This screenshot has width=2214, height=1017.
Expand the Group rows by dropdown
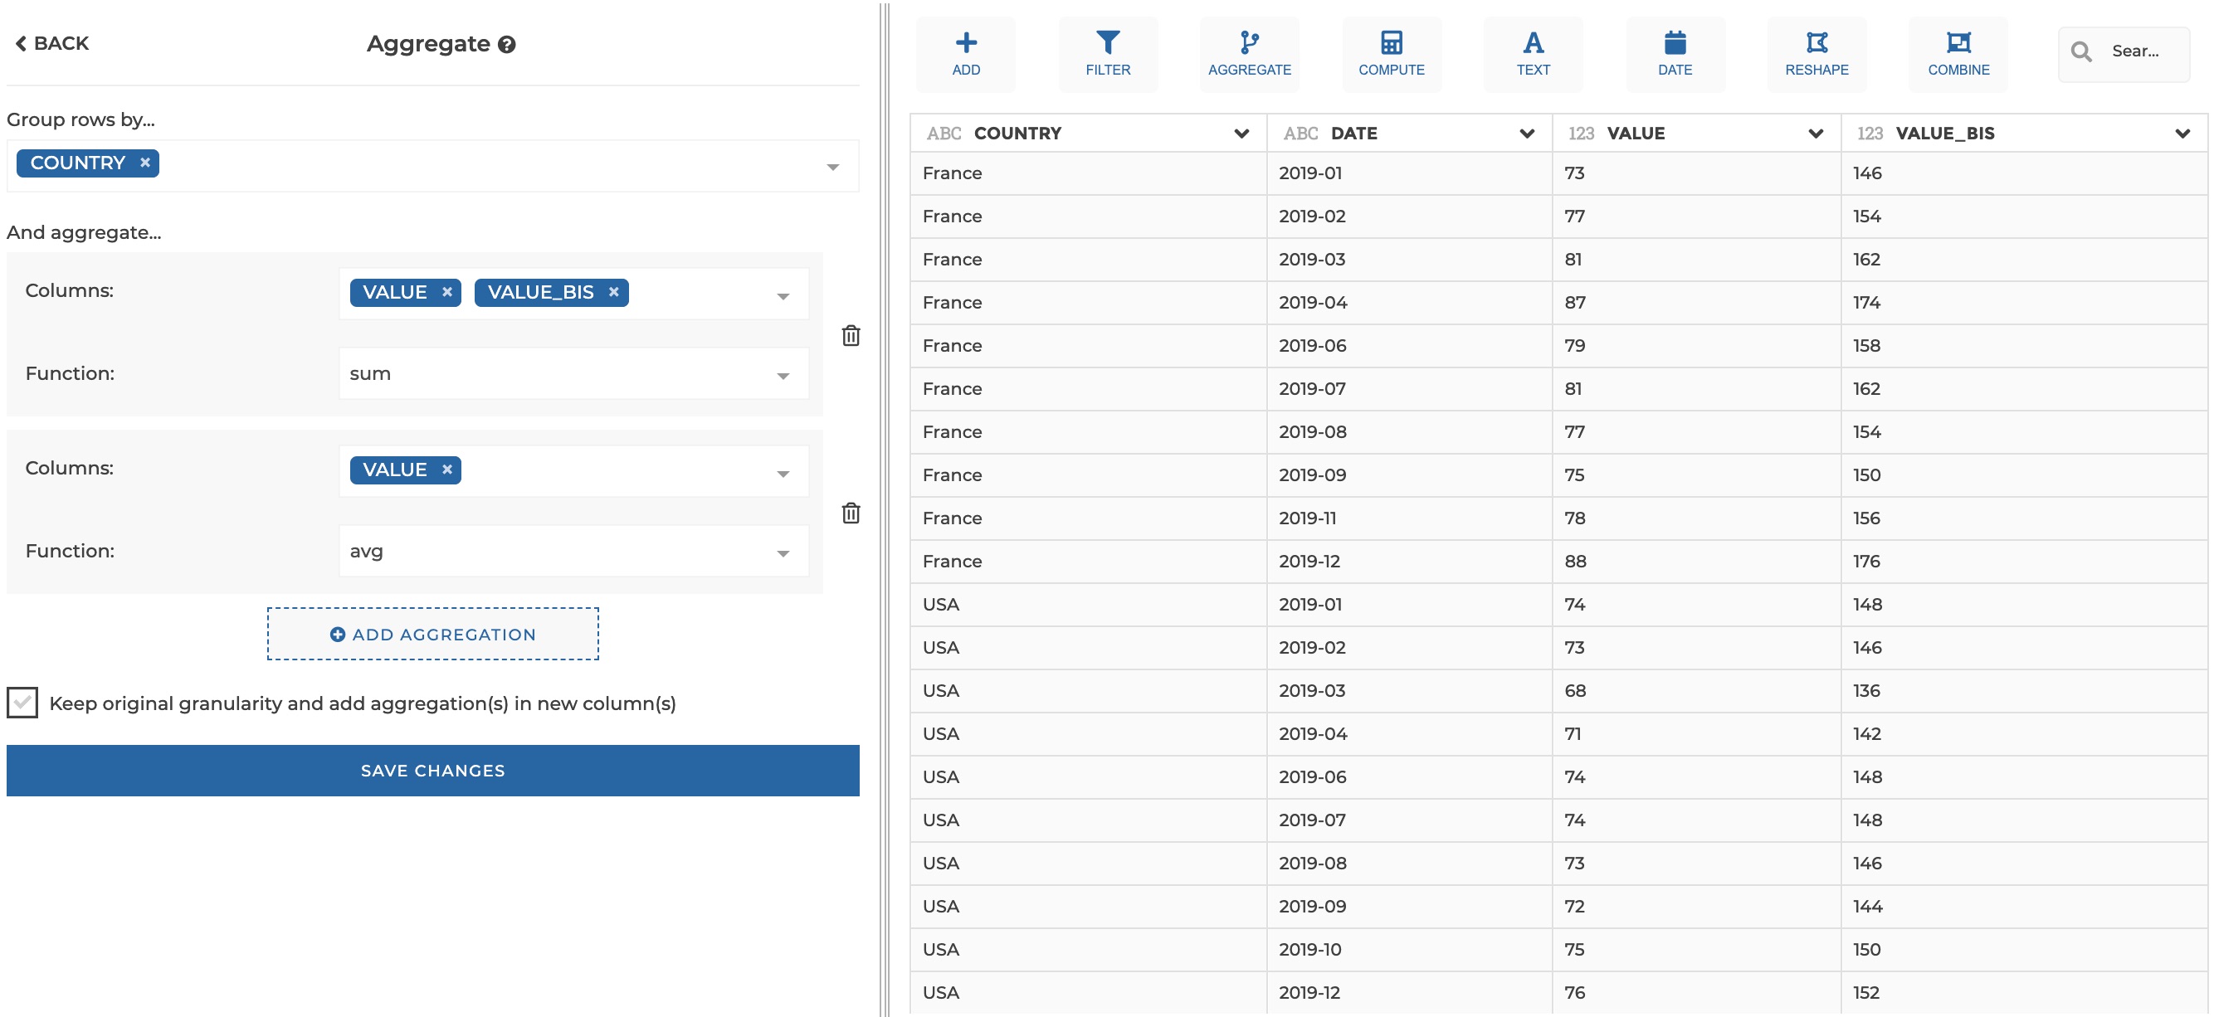pyautogui.click(x=832, y=167)
